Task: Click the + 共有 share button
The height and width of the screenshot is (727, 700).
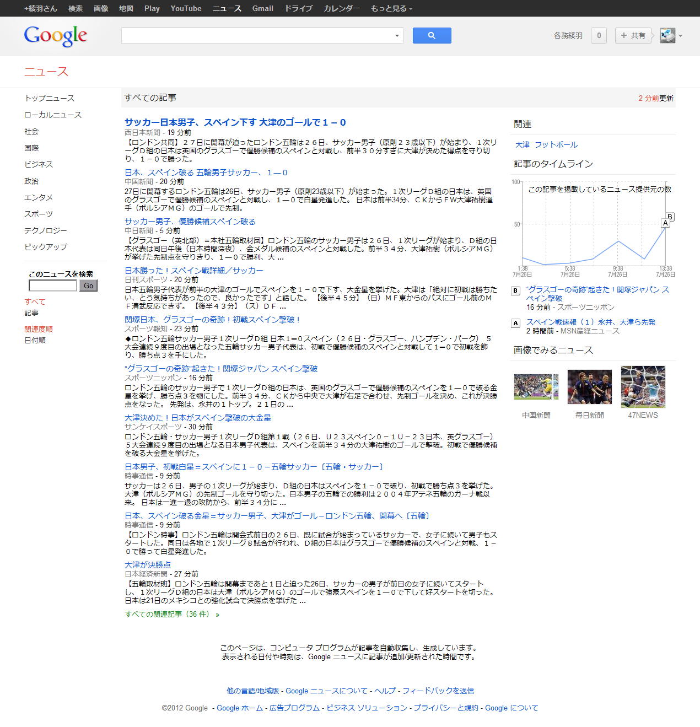Action: tap(633, 36)
